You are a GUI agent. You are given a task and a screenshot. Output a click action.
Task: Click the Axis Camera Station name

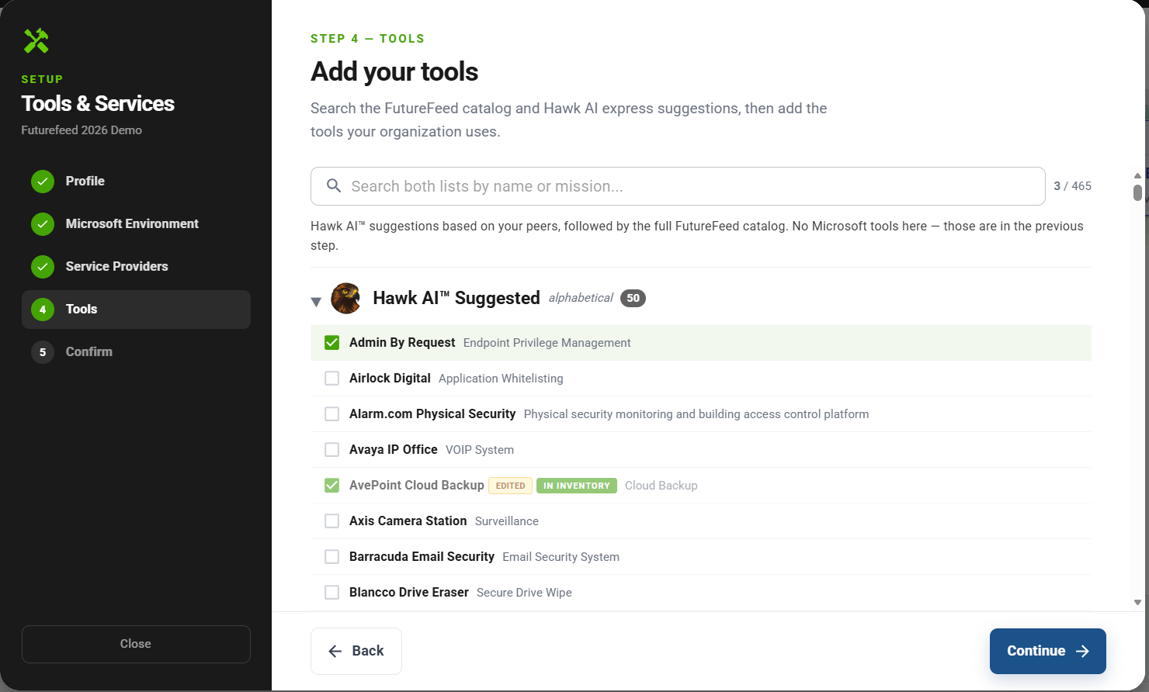408,521
